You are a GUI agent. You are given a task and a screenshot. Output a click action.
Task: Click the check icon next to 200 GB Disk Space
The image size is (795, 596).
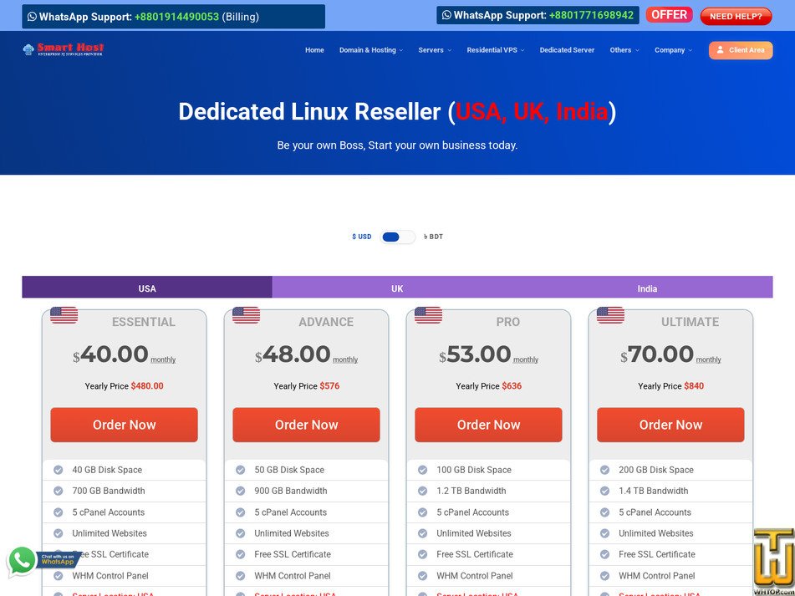604,470
